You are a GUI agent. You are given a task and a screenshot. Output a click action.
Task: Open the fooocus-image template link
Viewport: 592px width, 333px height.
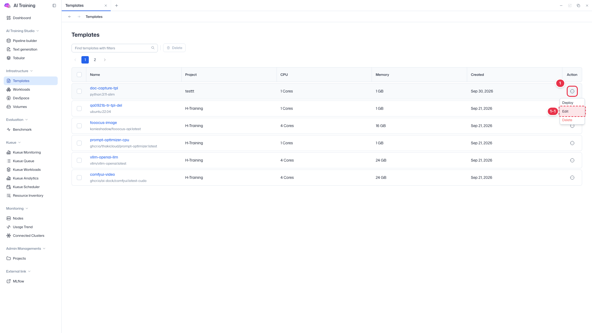click(103, 123)
